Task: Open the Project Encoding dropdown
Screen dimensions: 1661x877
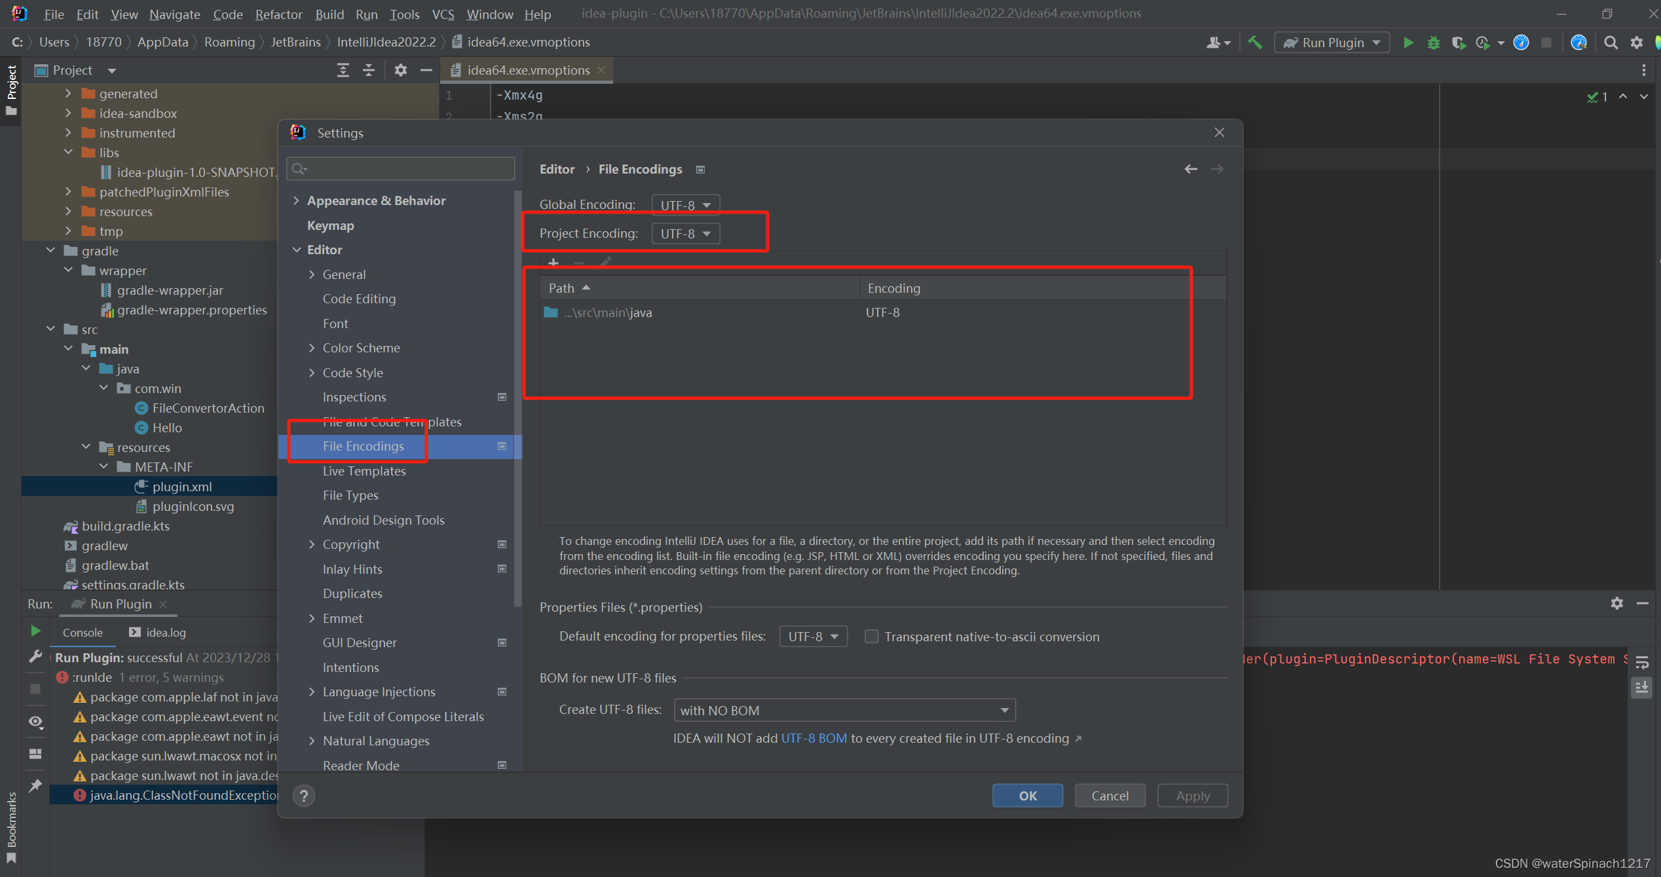Action: click(685, 234)
